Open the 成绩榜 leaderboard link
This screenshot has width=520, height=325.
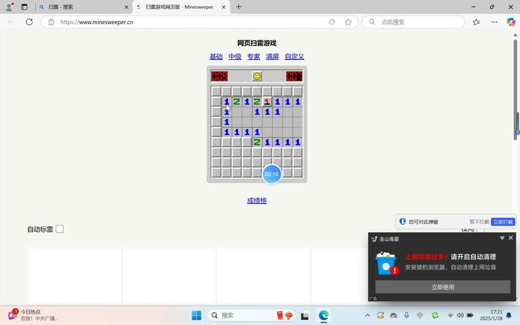pos(257,201)
